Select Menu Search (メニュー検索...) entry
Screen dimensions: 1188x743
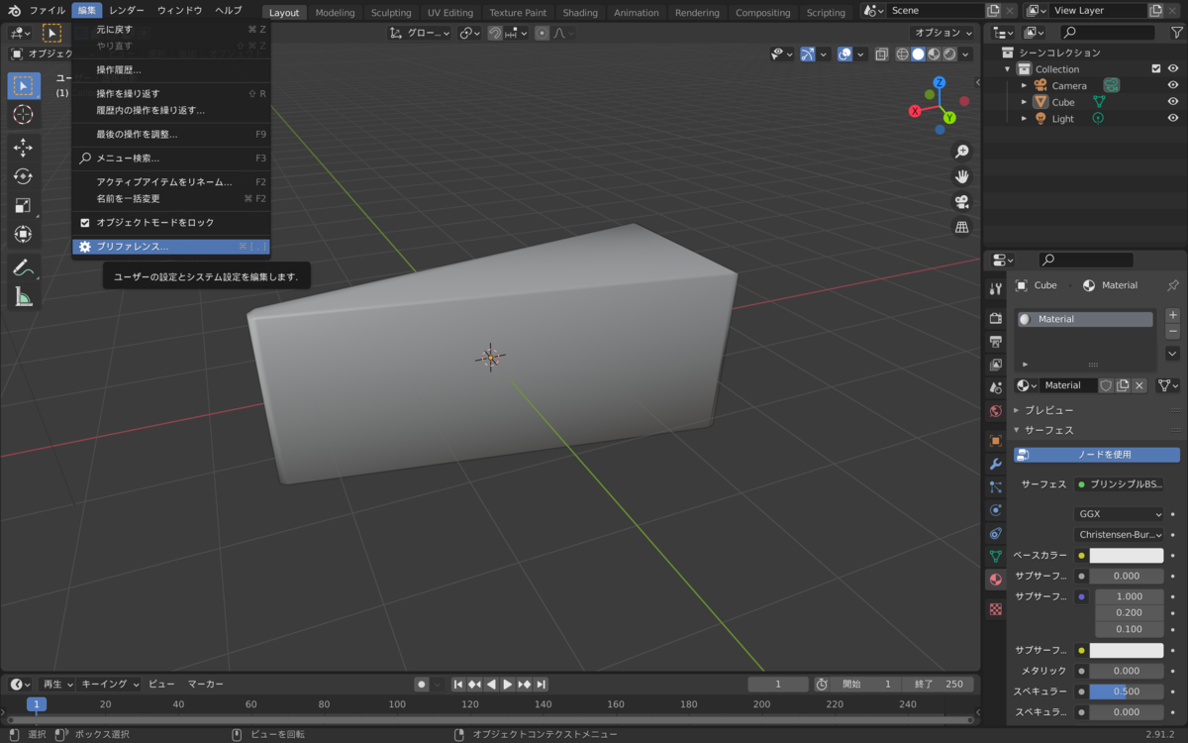(x=170, y=158)
